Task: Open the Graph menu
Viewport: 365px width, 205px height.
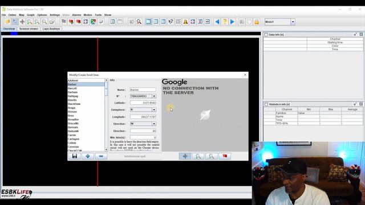Action: [31, 15]
